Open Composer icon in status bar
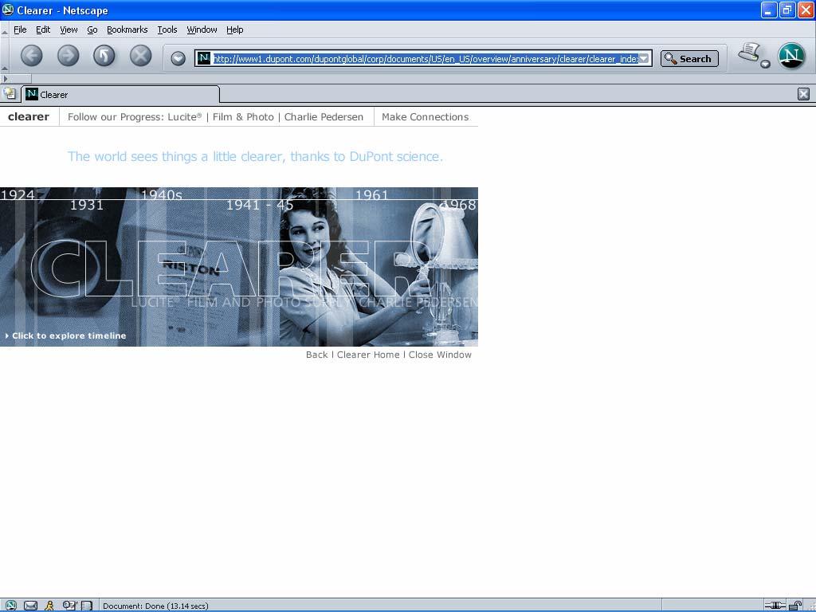Image resolution: width=816 pixels, height=612 pixels. pyautogui.click(x=69, y=606)
